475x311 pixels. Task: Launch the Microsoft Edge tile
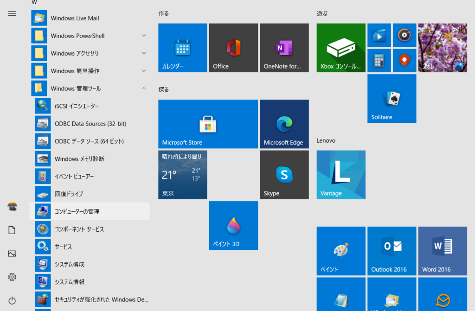[x=284, y=124]
